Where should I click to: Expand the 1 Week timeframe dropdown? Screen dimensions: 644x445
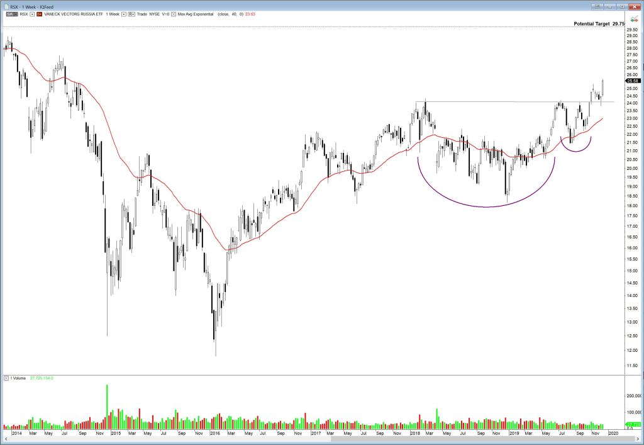123,13
